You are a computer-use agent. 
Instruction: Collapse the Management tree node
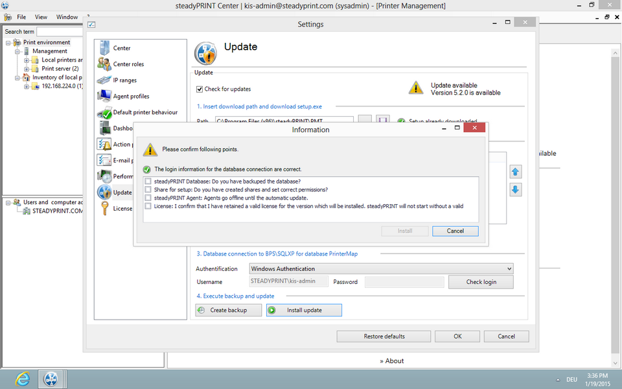coord(17,51)
